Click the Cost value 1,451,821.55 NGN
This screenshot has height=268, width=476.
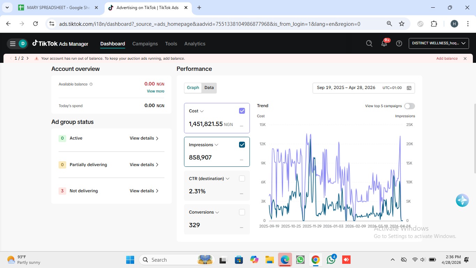(x=211, y=124)
